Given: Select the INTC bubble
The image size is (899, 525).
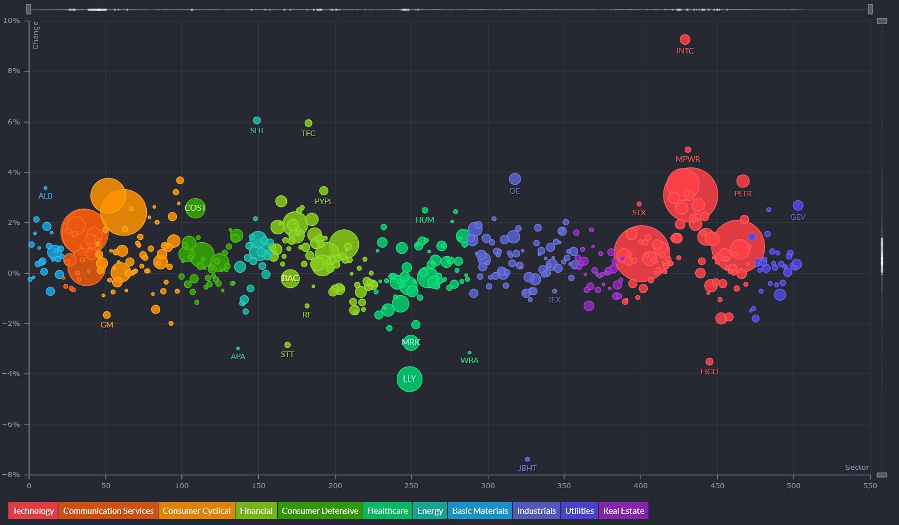Looking at the screenshot, I should [685, 40].
